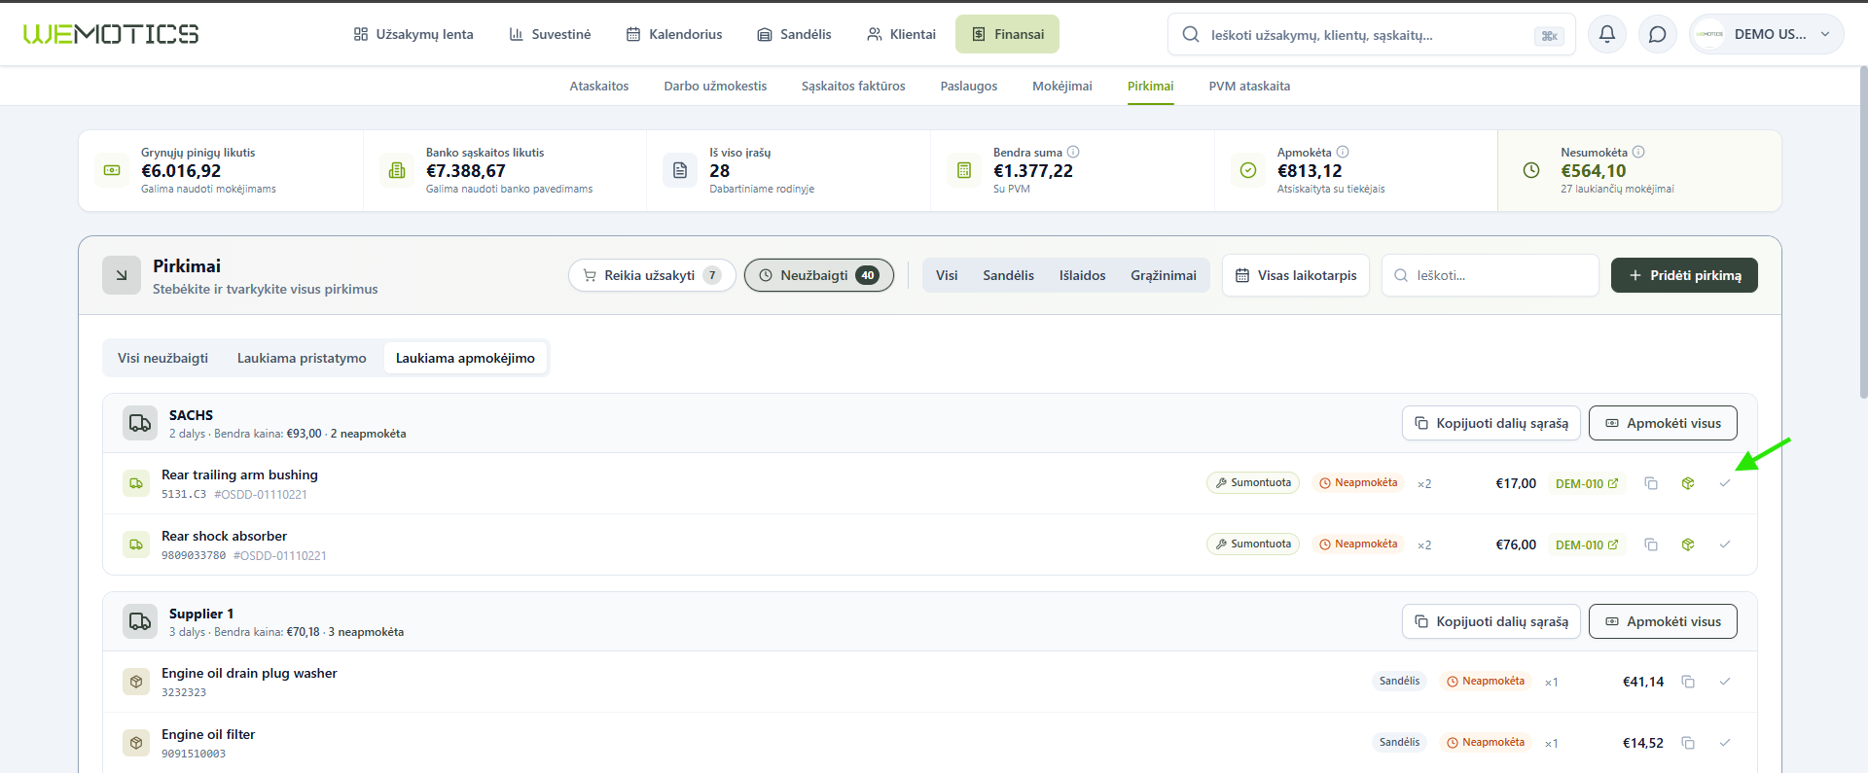The image size is (1868, 773).
Task: Click package icon on Rear trailing arm bushing
Action: pos(1688,483)
